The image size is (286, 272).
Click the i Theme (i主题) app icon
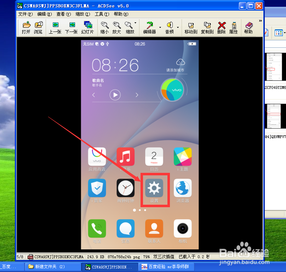[x=183, y=157]
